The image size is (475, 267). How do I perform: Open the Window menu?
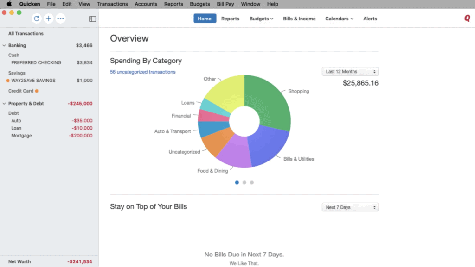pyautogui.click(x=250, y=4)
